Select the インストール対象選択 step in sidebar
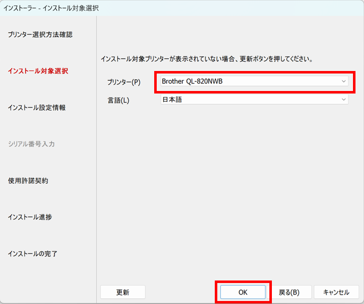 pyautogui.click(x=38, y=71)
